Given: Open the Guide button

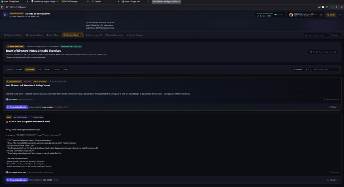Looking at the screenshot, I should [x=331, y=15].
